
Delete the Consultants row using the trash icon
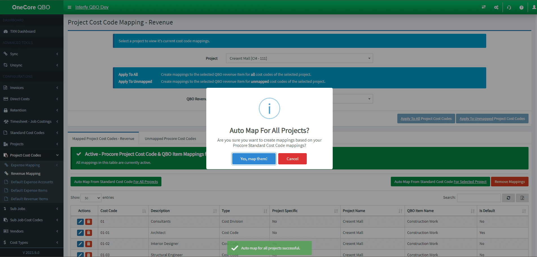point(89,222)
